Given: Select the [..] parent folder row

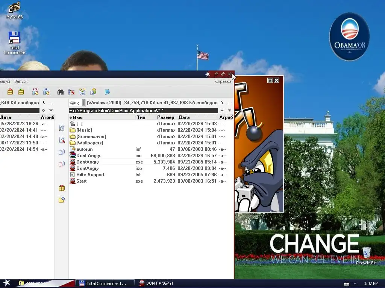Looking at the screenshot, I should [x=151, y=124].
